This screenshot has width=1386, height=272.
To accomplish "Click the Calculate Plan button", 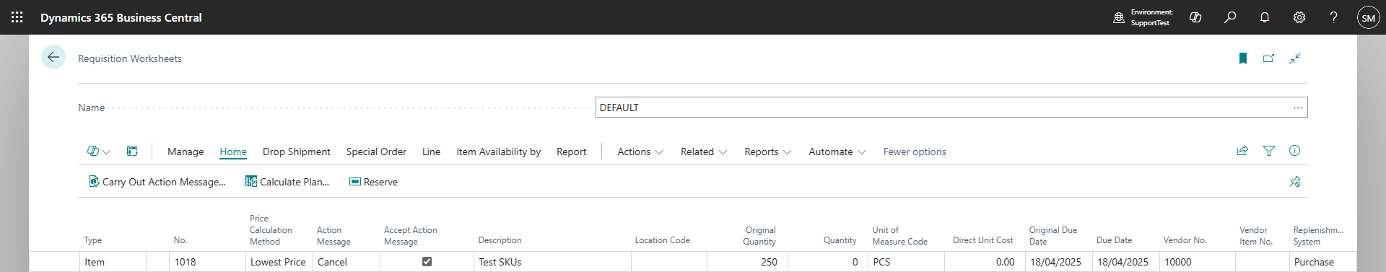I will click(287, 182).
